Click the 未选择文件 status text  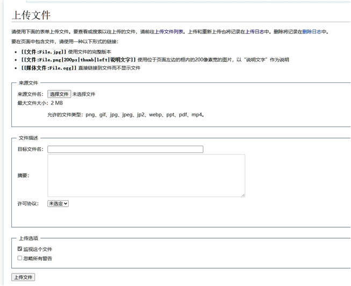(84, 94)
